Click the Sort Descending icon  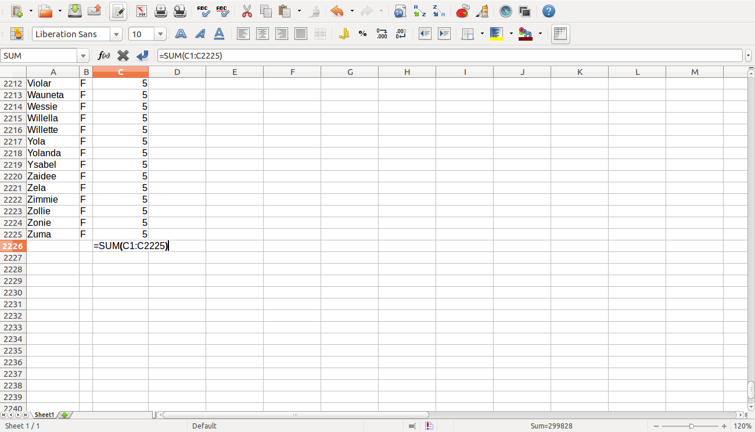(x=438, y=11)
